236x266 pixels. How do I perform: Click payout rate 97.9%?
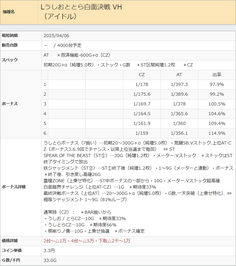click(217, 84)
